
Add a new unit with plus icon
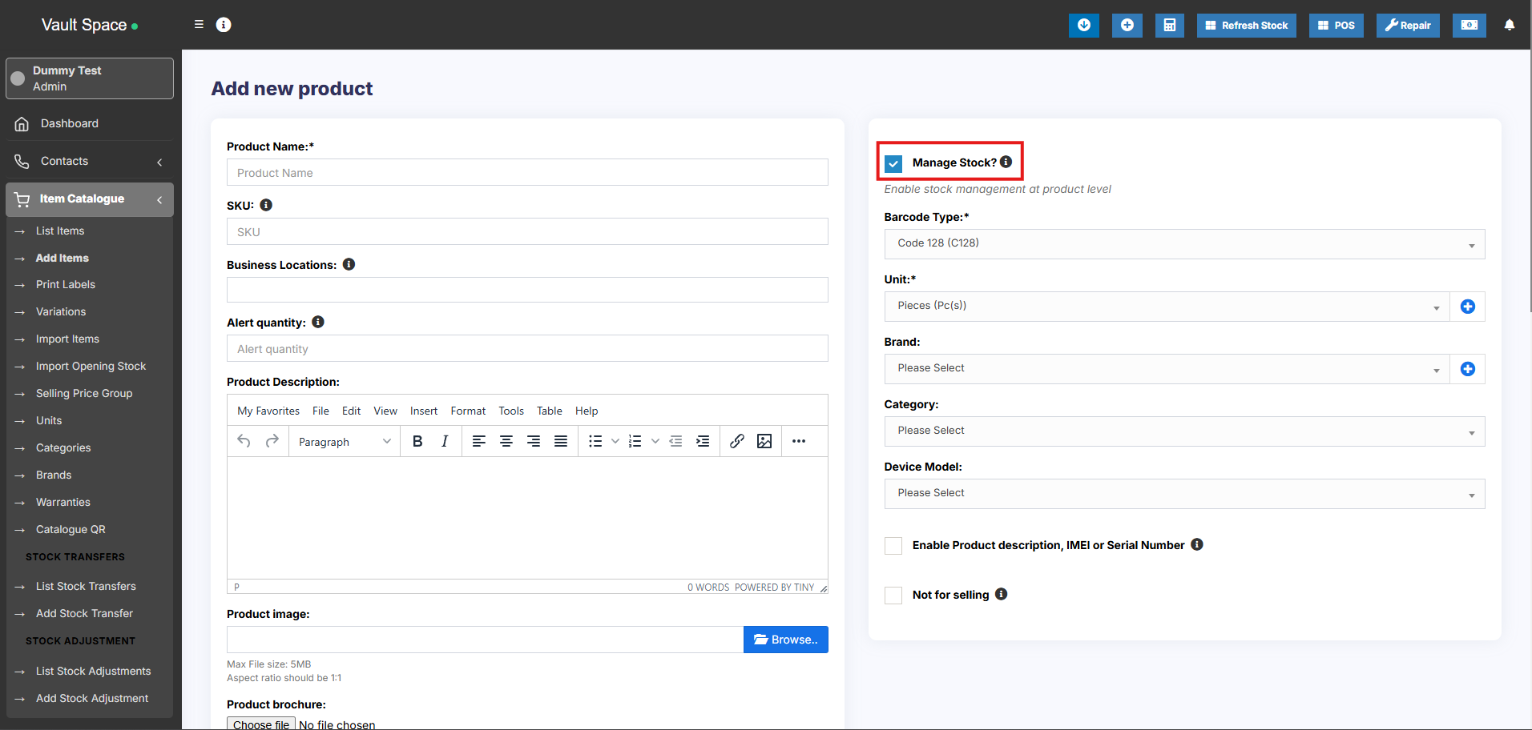1467,307
